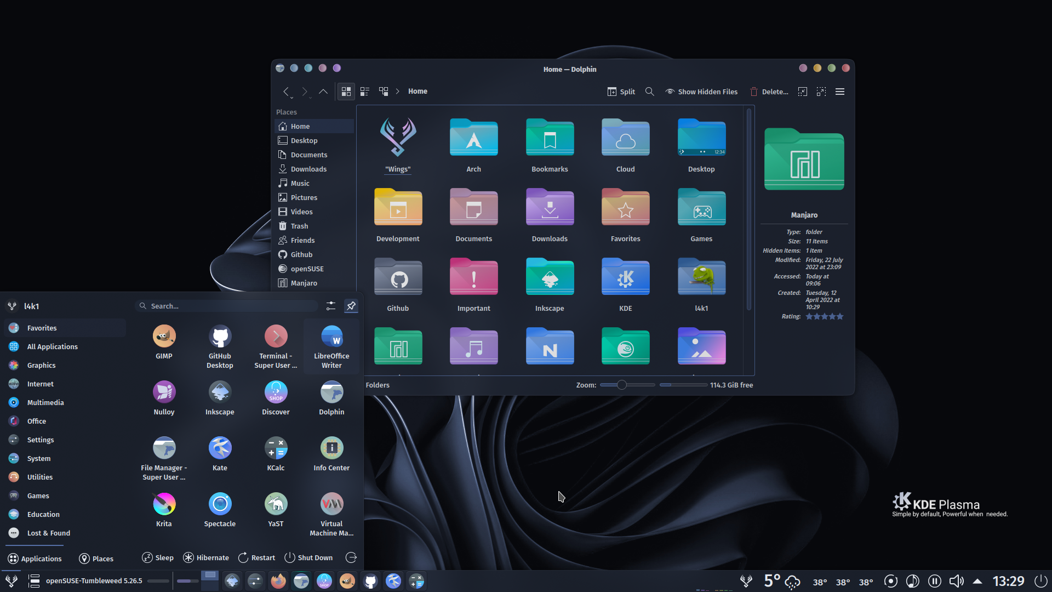Launch LibreOffice Writer

(331, 346)
